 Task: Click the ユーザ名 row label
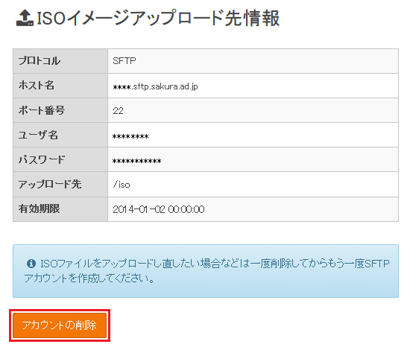(x=38, y=135)
